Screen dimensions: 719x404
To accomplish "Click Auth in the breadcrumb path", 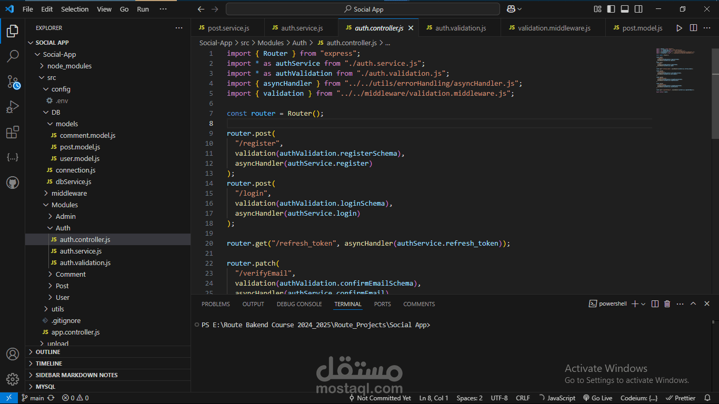I will (299, 43).
